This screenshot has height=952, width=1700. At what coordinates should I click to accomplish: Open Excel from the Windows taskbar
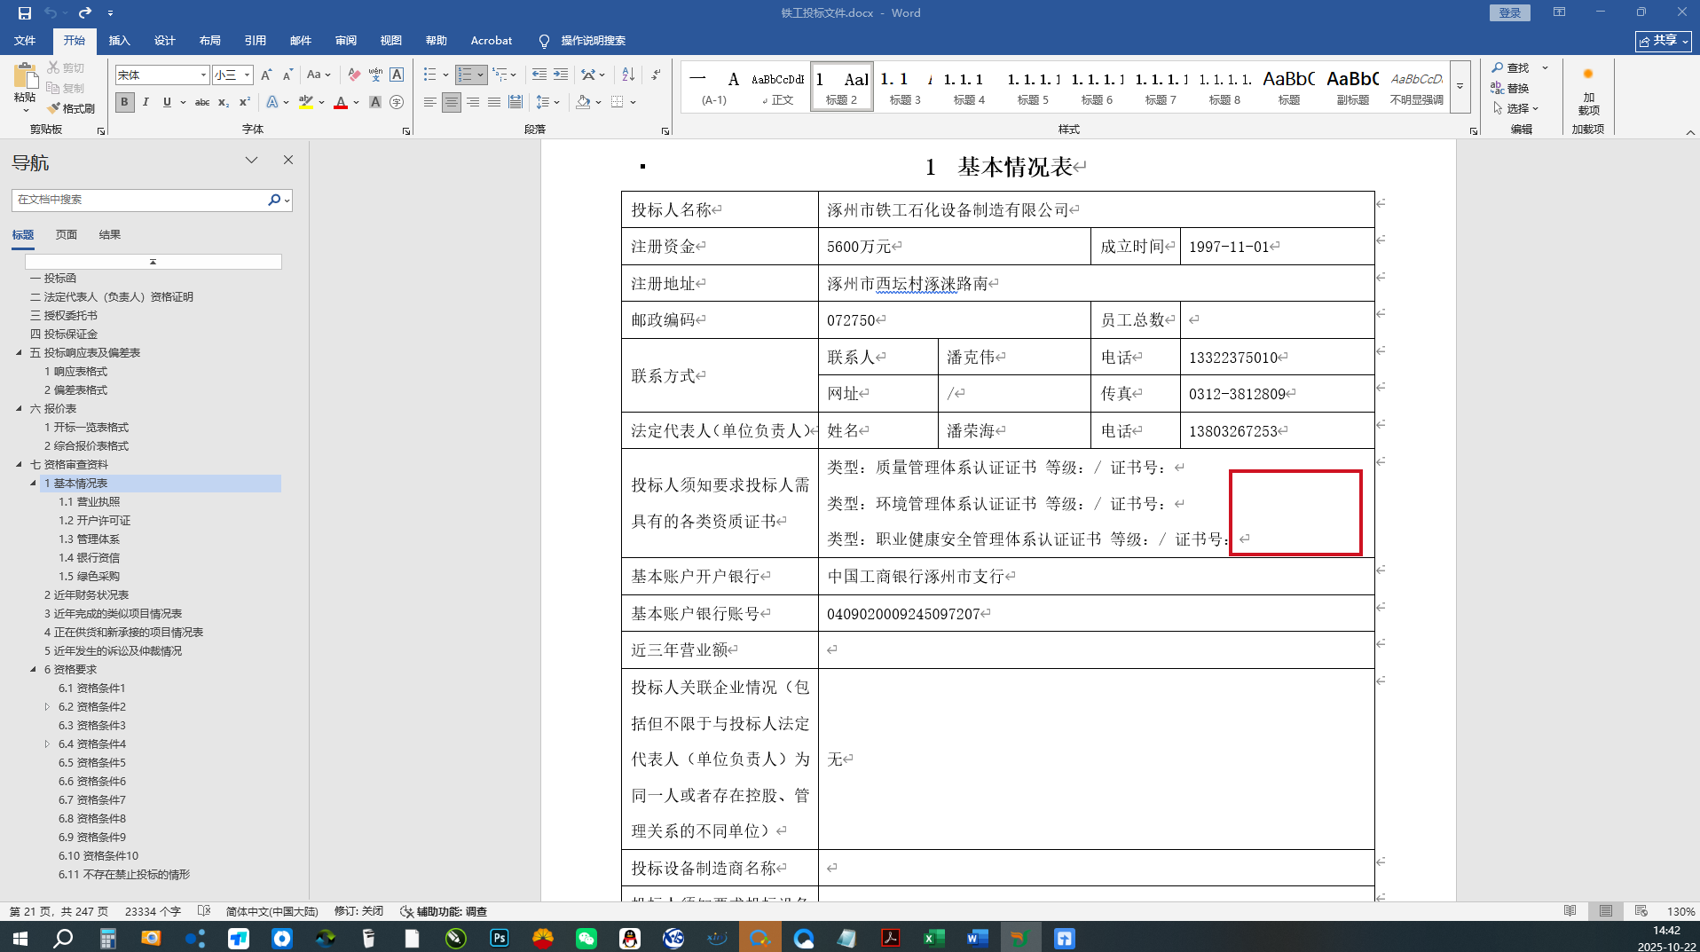pyautogui.click(x=933, y=938)
